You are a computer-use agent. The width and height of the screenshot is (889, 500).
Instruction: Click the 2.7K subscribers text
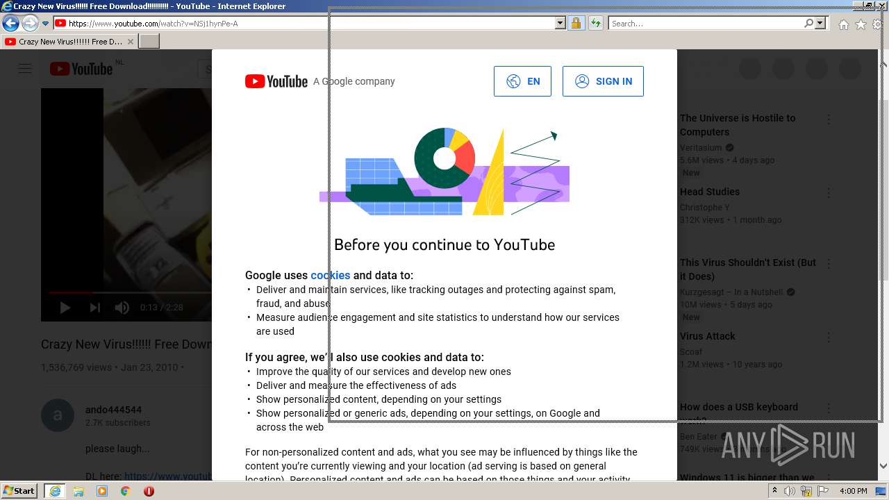[118, 423]
